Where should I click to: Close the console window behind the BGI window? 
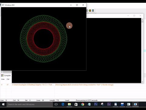[x=140, y=16]
